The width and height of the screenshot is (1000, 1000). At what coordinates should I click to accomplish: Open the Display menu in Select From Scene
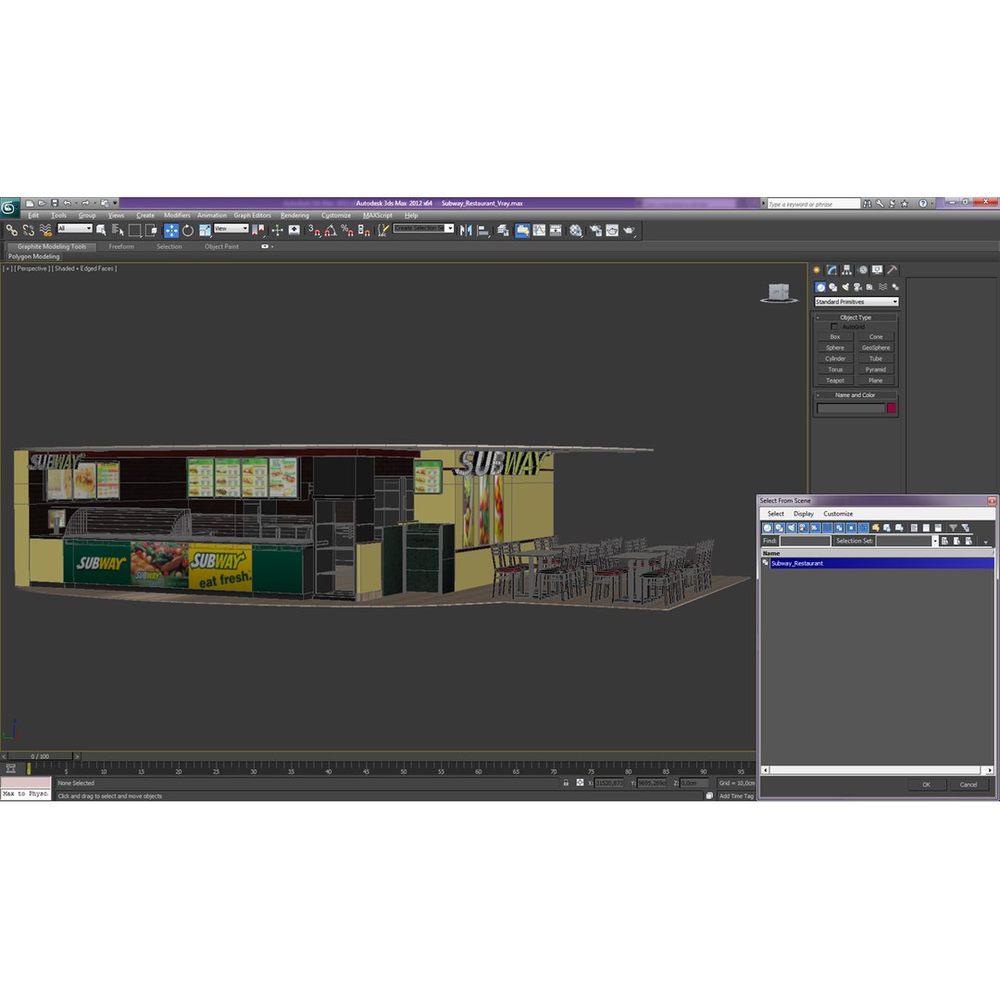pyautogui.click(x=803, y=514)
